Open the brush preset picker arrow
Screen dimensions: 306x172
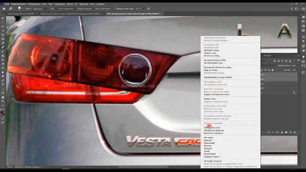click(x=22, y=9)
